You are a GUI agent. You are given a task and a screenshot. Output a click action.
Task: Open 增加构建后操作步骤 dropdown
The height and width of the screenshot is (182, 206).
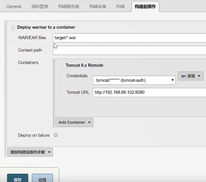(30, 152)
